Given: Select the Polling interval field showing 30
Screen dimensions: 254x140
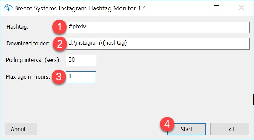Looking at the screenshot, I should [81, 60].
